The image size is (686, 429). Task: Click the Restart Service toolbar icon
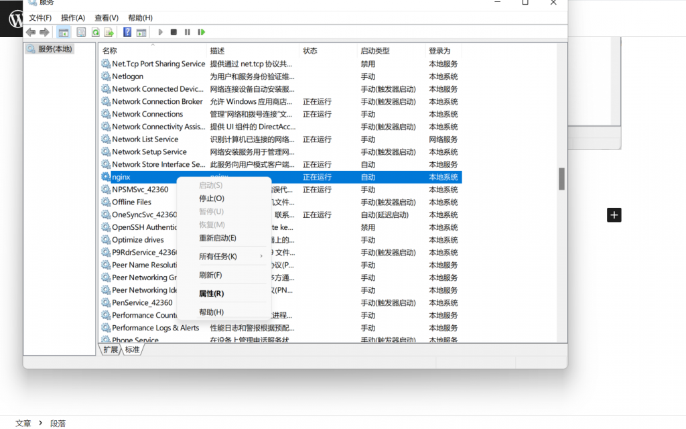pos(201,32)
